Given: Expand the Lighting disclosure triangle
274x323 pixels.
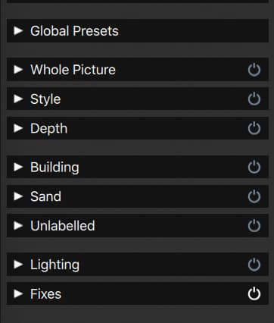Looking at the screenshot, I should [x=18, y=265].
